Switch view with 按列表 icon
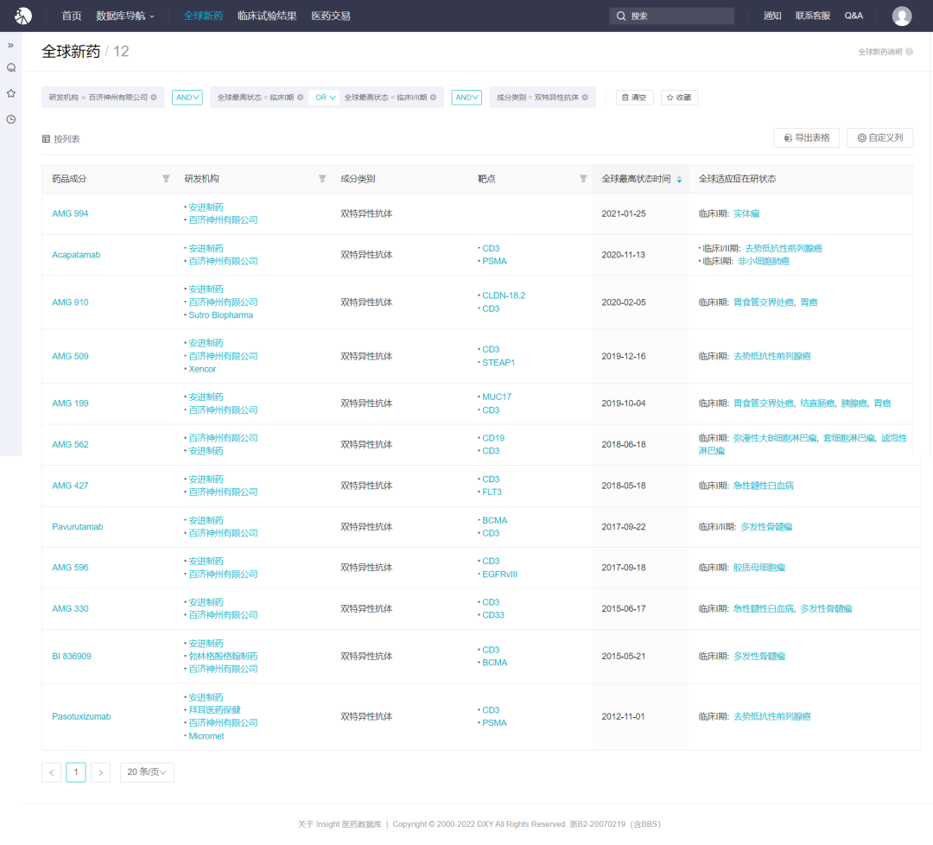Viewport: 933px width, 845px height. click(46, 138)
